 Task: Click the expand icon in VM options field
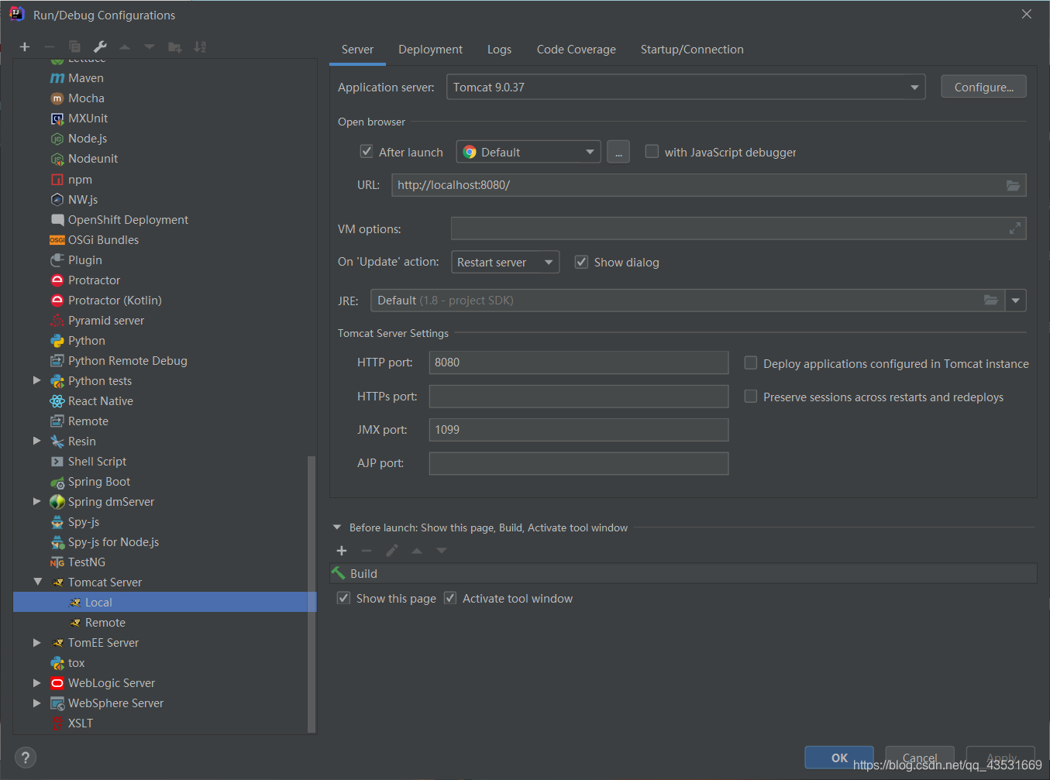[1015, 229]
